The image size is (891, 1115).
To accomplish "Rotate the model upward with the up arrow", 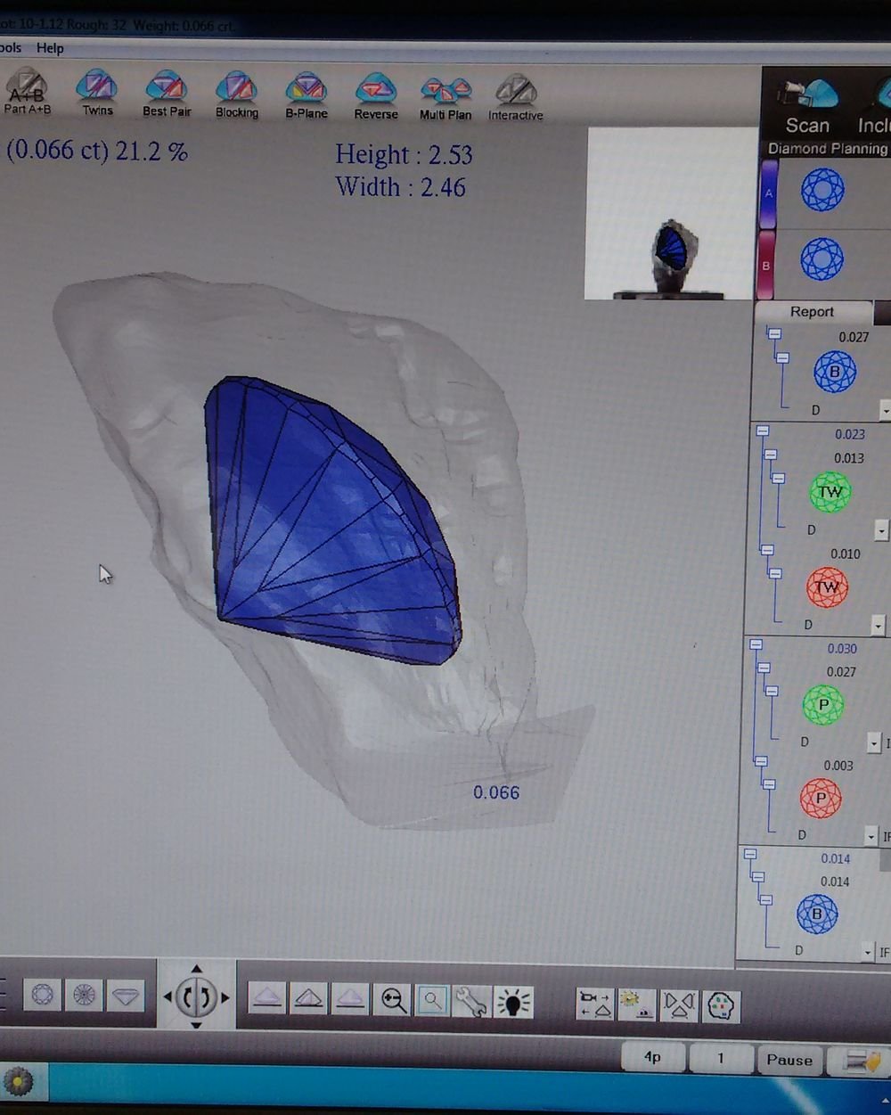I will click(196, 970).
